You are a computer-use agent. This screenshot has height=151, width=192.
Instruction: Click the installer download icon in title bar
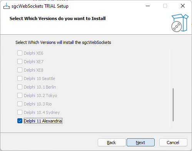pyautogui.click(x=7, y=6)
